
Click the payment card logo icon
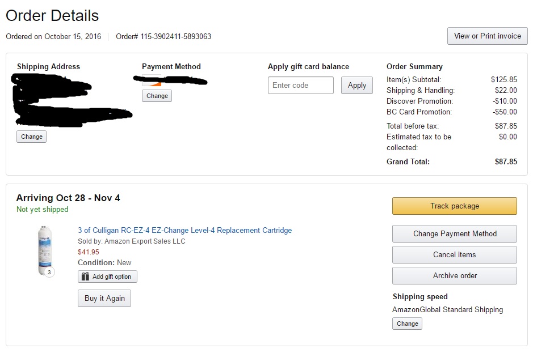click(153, 81)
